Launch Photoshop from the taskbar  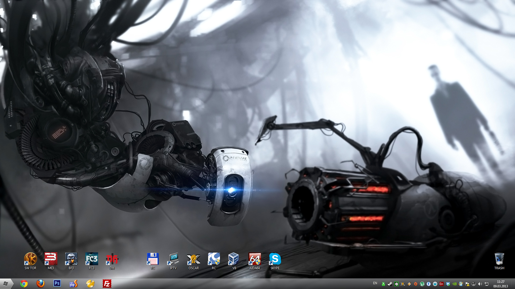coord(57,283)
